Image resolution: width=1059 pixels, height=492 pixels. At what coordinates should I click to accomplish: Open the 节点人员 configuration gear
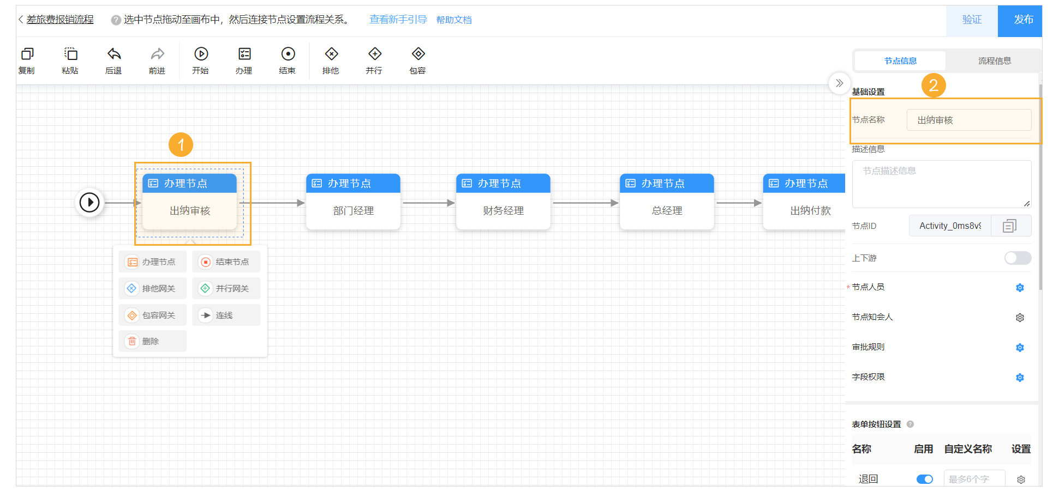pos(1020,288)
